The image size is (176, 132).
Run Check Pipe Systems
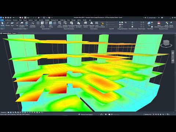pyautogui.click(x=92, y=25)
